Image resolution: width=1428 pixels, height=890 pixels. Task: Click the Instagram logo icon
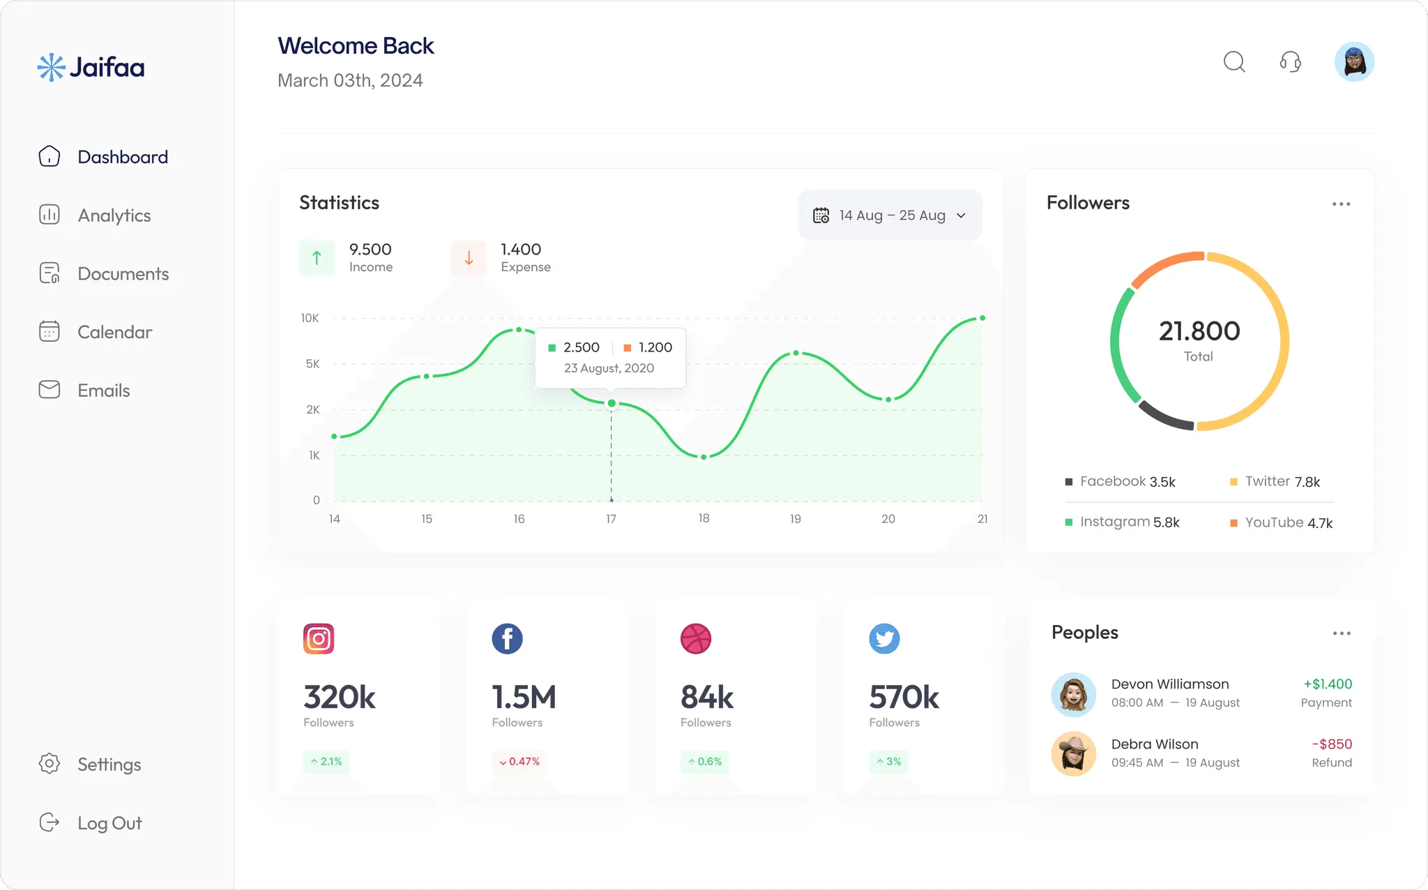pos(319,638)
